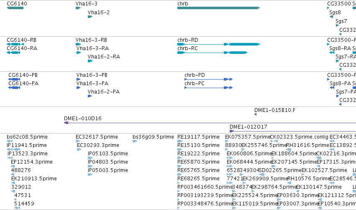Click the Sgs8 gene label
The width and height of the screenshot is (356, 210).
coord(335,13)
